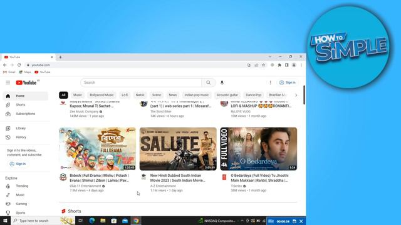Viewport: 401px width, 225px height.
Task: Select the News filter chip
Action: tap(173, 95)
